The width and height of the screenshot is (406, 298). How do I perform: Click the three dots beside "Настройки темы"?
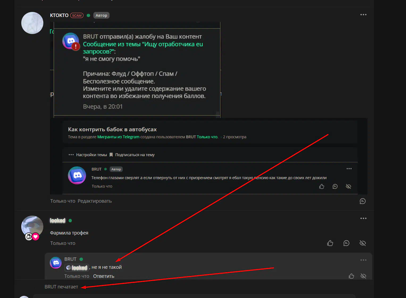[71, 155]
